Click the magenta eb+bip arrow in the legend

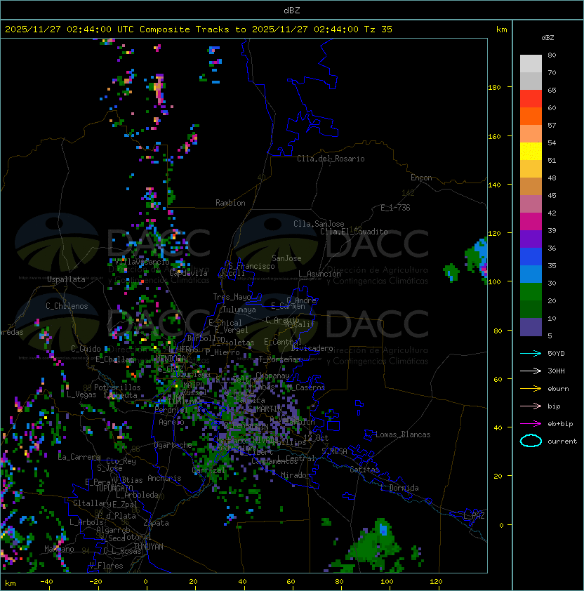(x=531, y=424)
